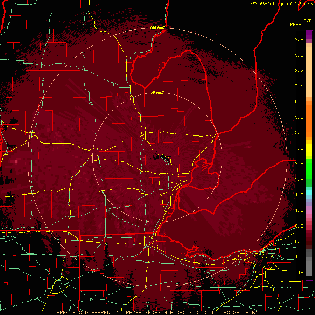Click the 3.4 scale value label
The width and height of the screenshot is (315, 315).
click(x=299, y=164)
